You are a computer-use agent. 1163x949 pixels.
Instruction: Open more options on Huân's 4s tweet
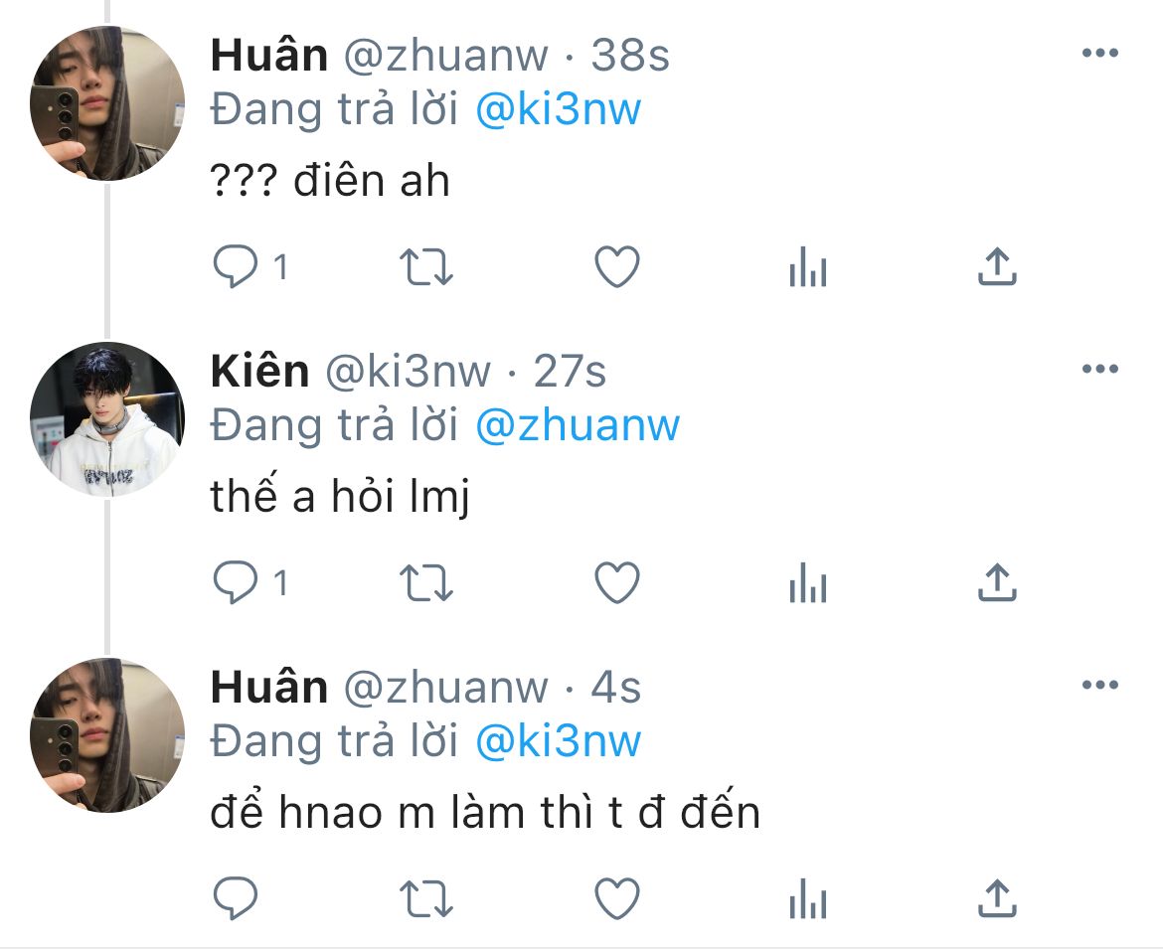coord(1100,685)
